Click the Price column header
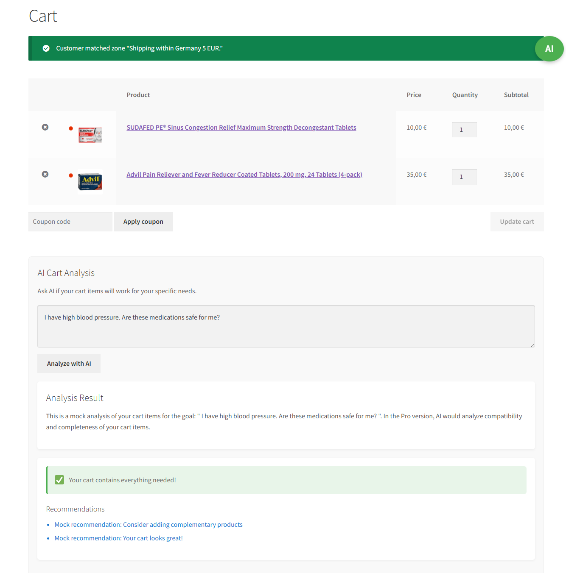566x573 pixels. 414,95
